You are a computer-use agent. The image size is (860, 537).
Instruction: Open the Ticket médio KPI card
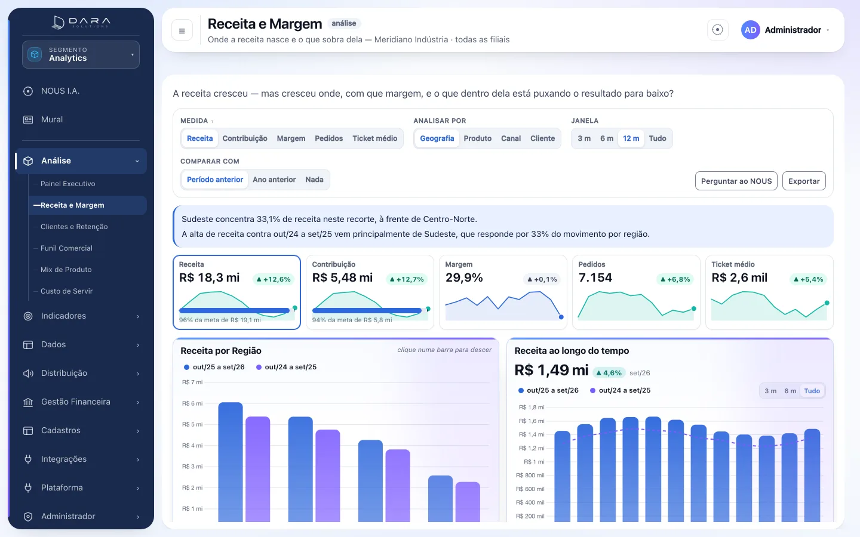pyautogui.click(x=769, y=292)
